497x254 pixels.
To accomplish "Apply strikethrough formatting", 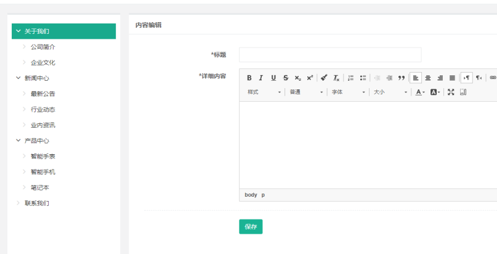I will (285, 78).
